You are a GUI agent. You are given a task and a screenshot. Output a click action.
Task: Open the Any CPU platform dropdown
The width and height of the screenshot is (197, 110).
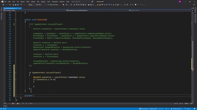(x=41, y=5)
